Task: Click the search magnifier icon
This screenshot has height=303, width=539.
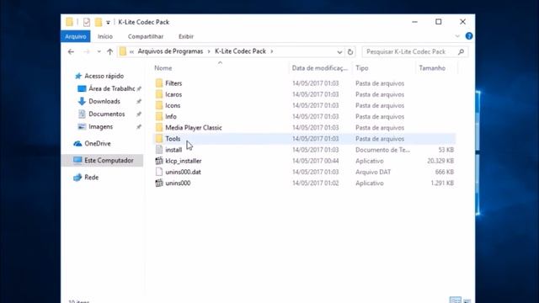Action: (x=461, y=52)
